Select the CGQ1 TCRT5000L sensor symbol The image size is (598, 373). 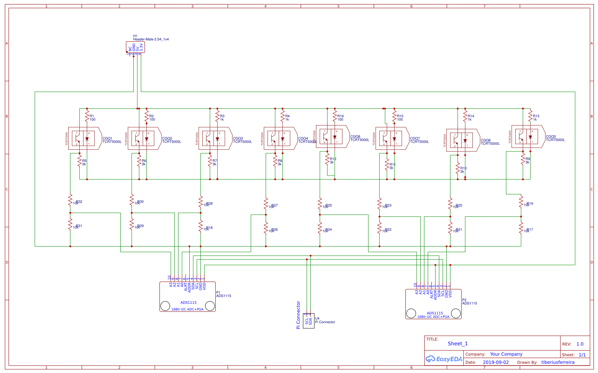83,139
